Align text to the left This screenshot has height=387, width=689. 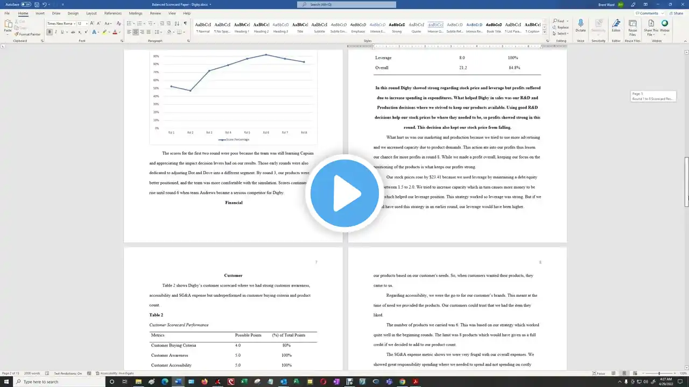pos(129,32)
